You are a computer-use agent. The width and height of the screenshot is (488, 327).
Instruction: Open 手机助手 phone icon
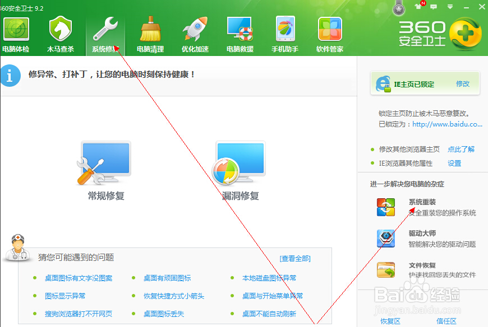[285, 29]
